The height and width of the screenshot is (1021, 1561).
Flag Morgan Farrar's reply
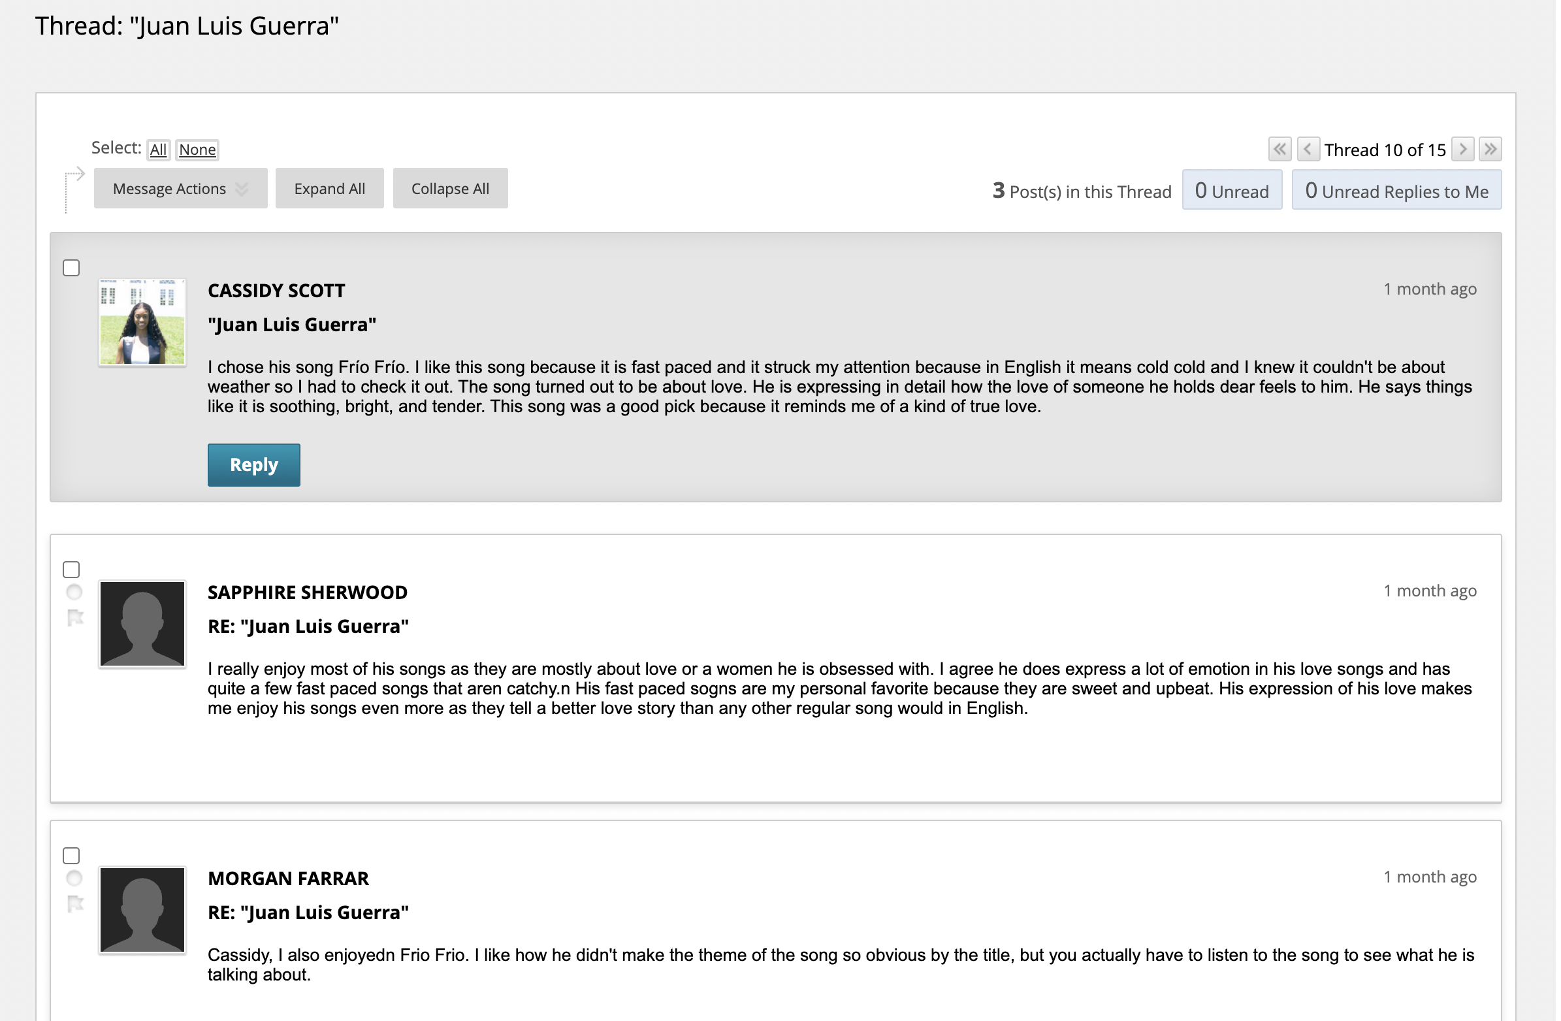(75, 904)
